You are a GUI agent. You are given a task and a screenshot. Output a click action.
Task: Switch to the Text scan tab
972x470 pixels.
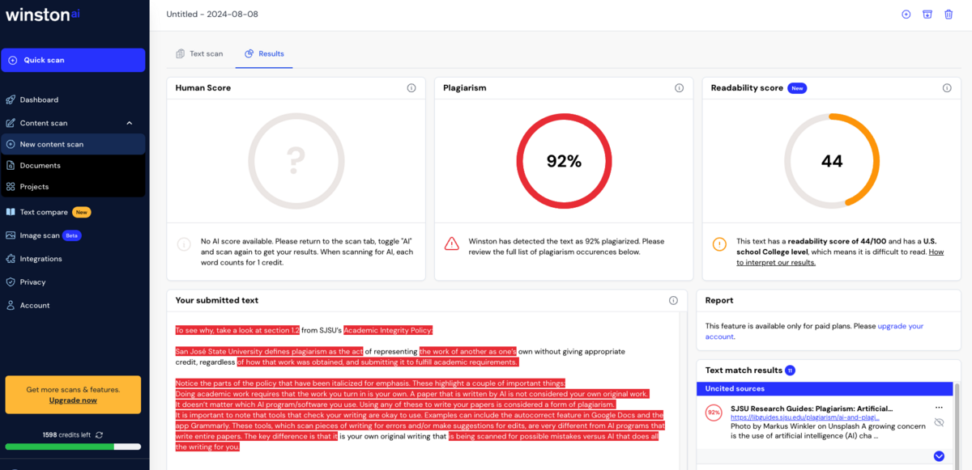[199, 54]
